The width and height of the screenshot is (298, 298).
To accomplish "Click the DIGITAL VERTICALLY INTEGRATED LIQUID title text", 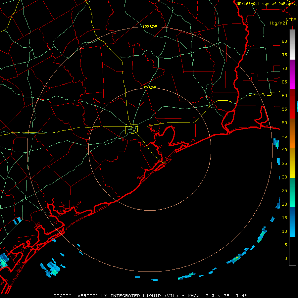I will [108, 296].
